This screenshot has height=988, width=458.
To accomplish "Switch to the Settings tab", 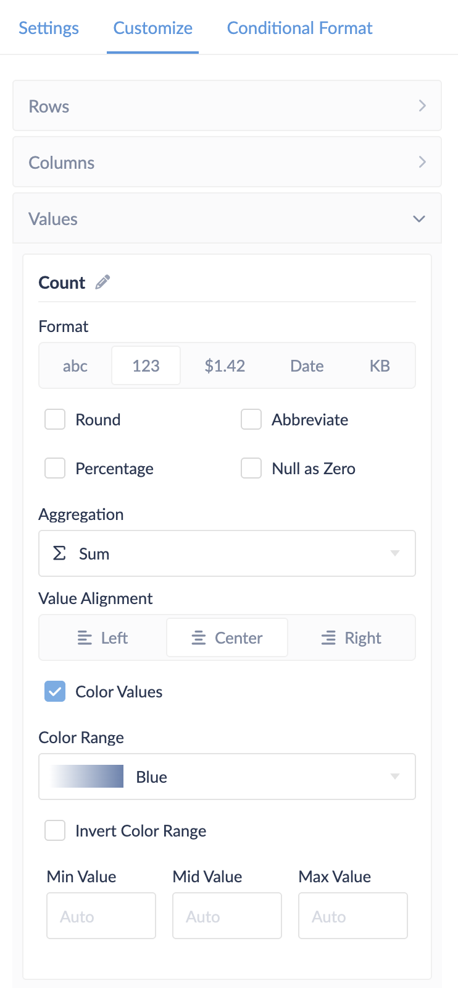I will point(49,28).
